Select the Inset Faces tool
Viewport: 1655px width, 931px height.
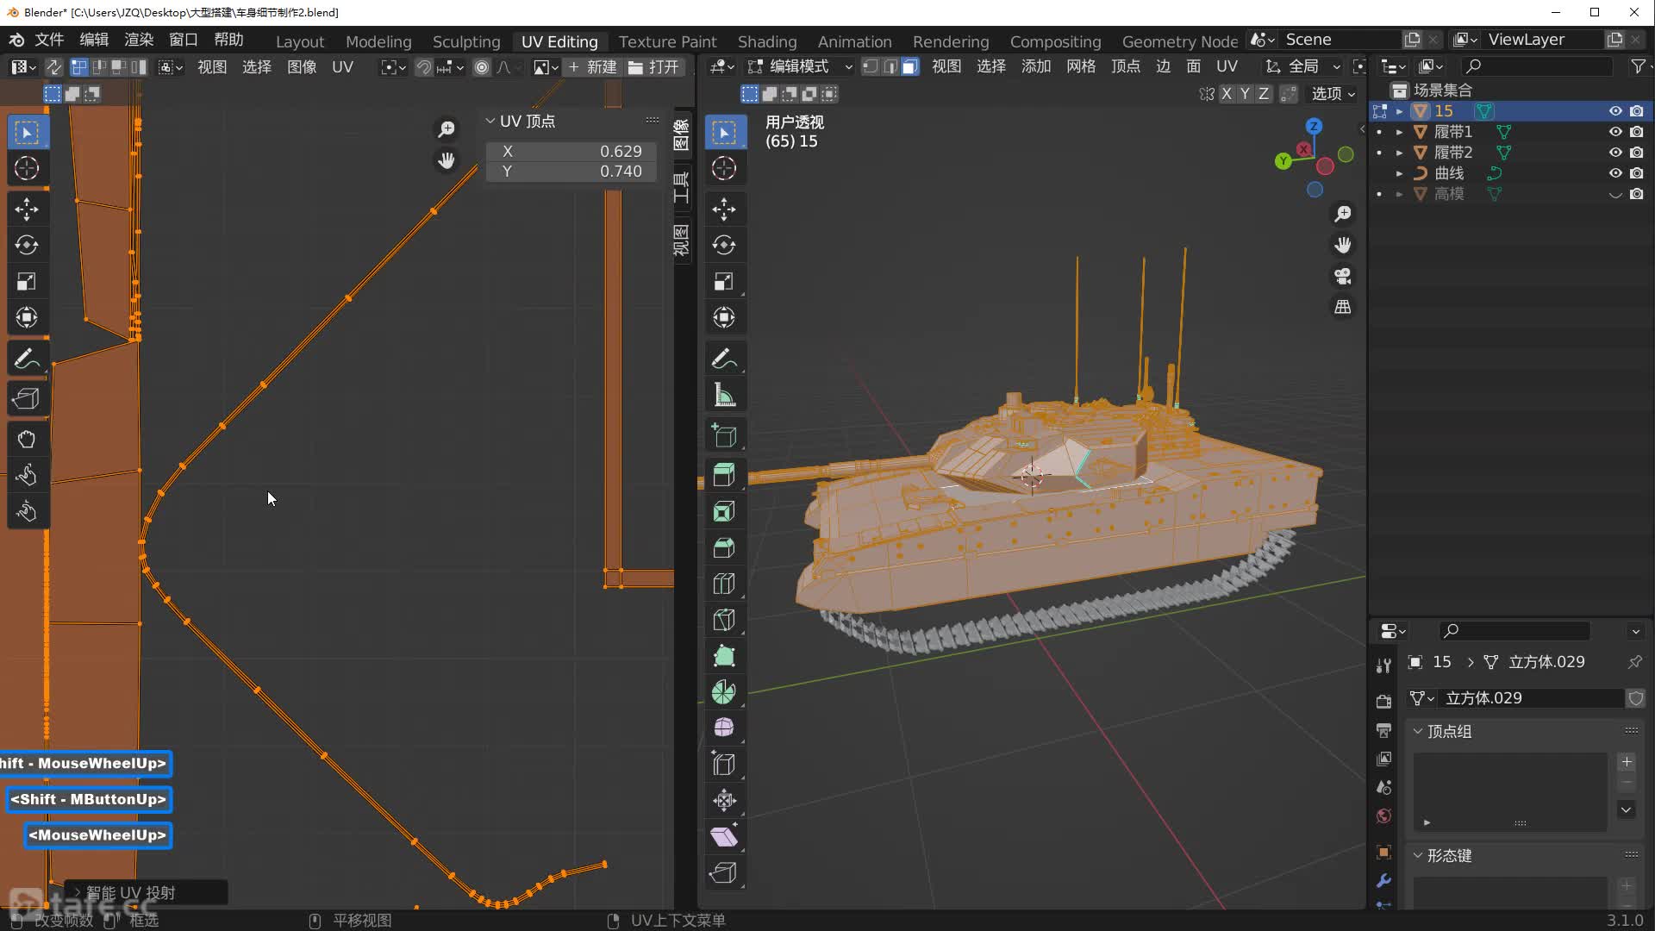[x=724, y=511]
